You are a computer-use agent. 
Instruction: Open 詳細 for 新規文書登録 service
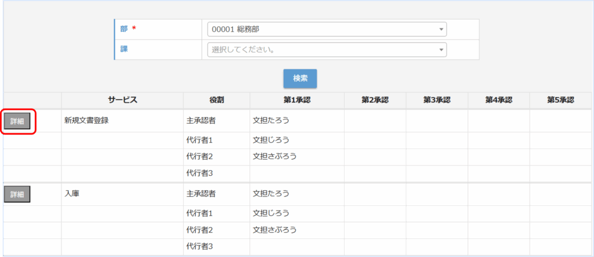[x=17, y=121]
